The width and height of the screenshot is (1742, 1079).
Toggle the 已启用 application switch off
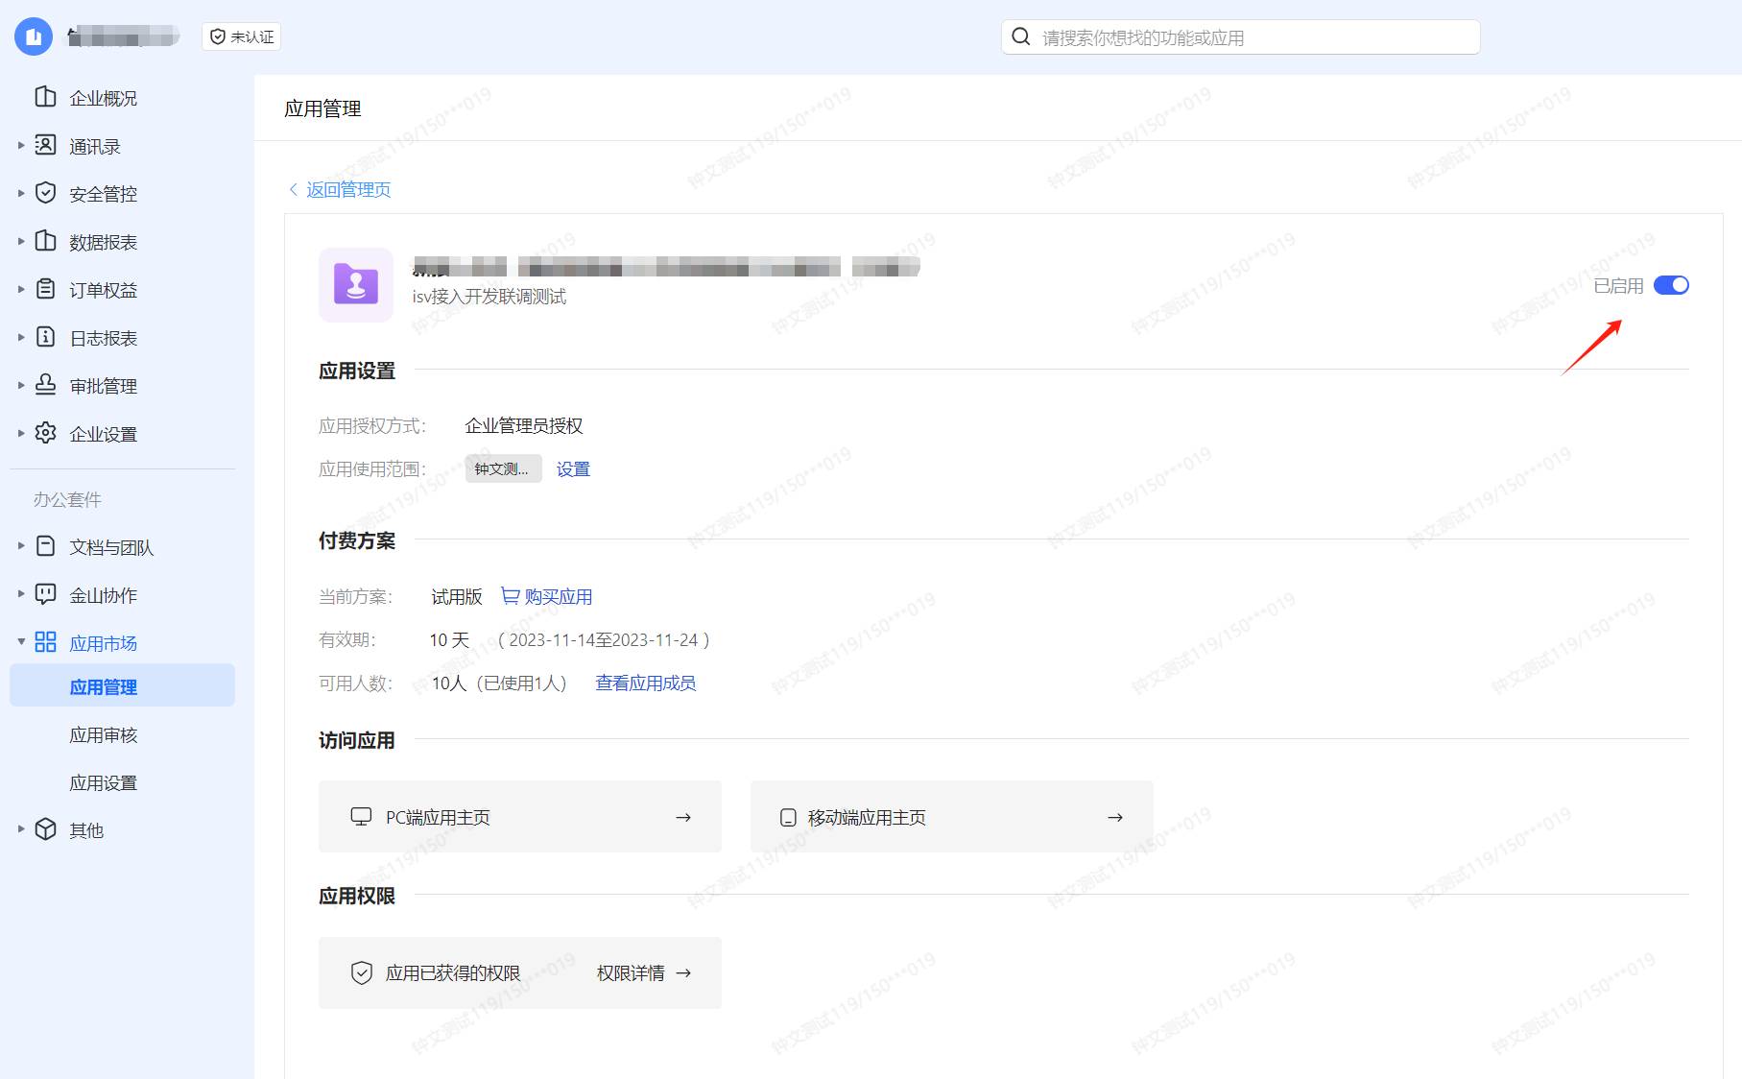click(x=1671, y=285)
